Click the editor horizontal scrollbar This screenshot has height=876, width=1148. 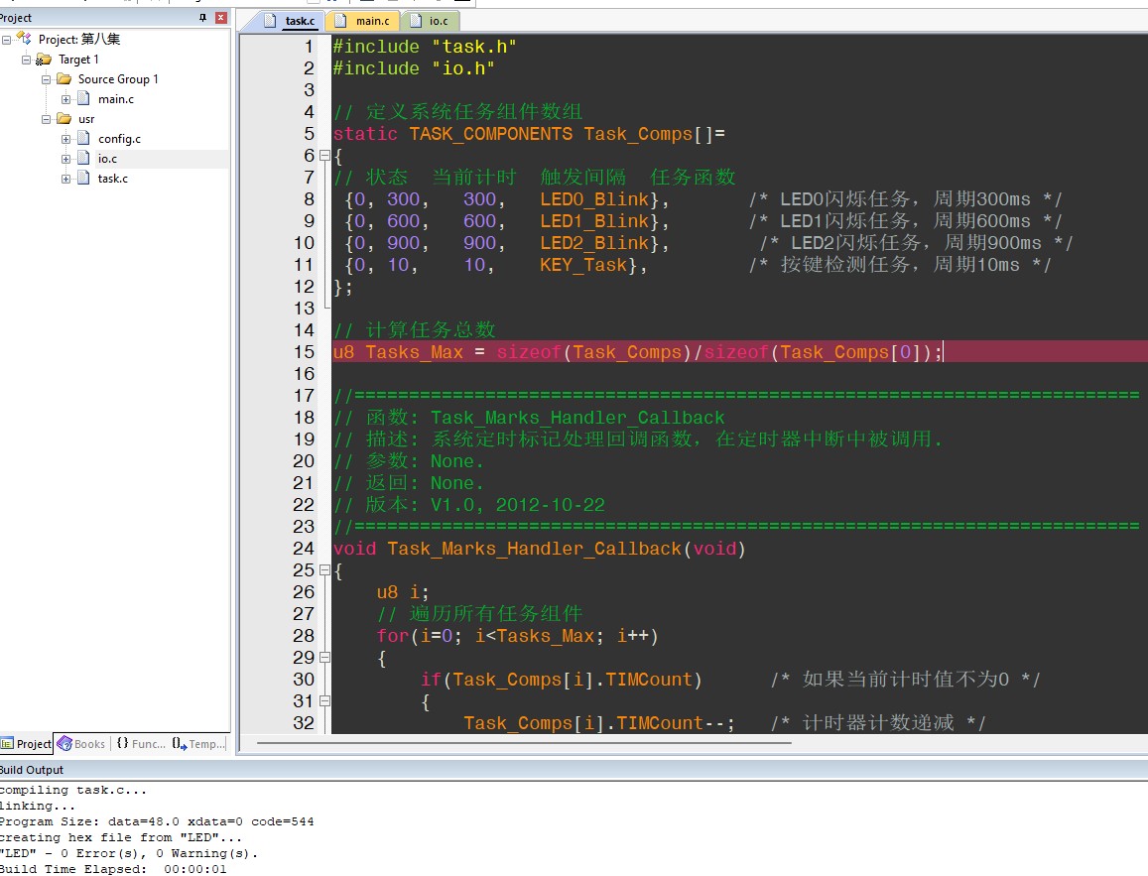pyautogui.click(x=524, y=742)
